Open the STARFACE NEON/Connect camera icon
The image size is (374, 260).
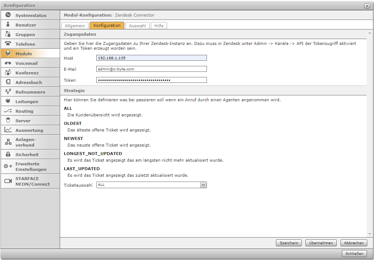(x=8, y=181)
